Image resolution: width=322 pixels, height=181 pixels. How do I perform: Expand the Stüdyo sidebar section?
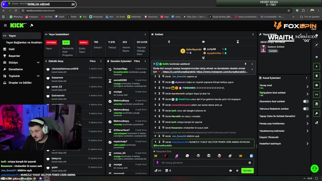point(38,63)
